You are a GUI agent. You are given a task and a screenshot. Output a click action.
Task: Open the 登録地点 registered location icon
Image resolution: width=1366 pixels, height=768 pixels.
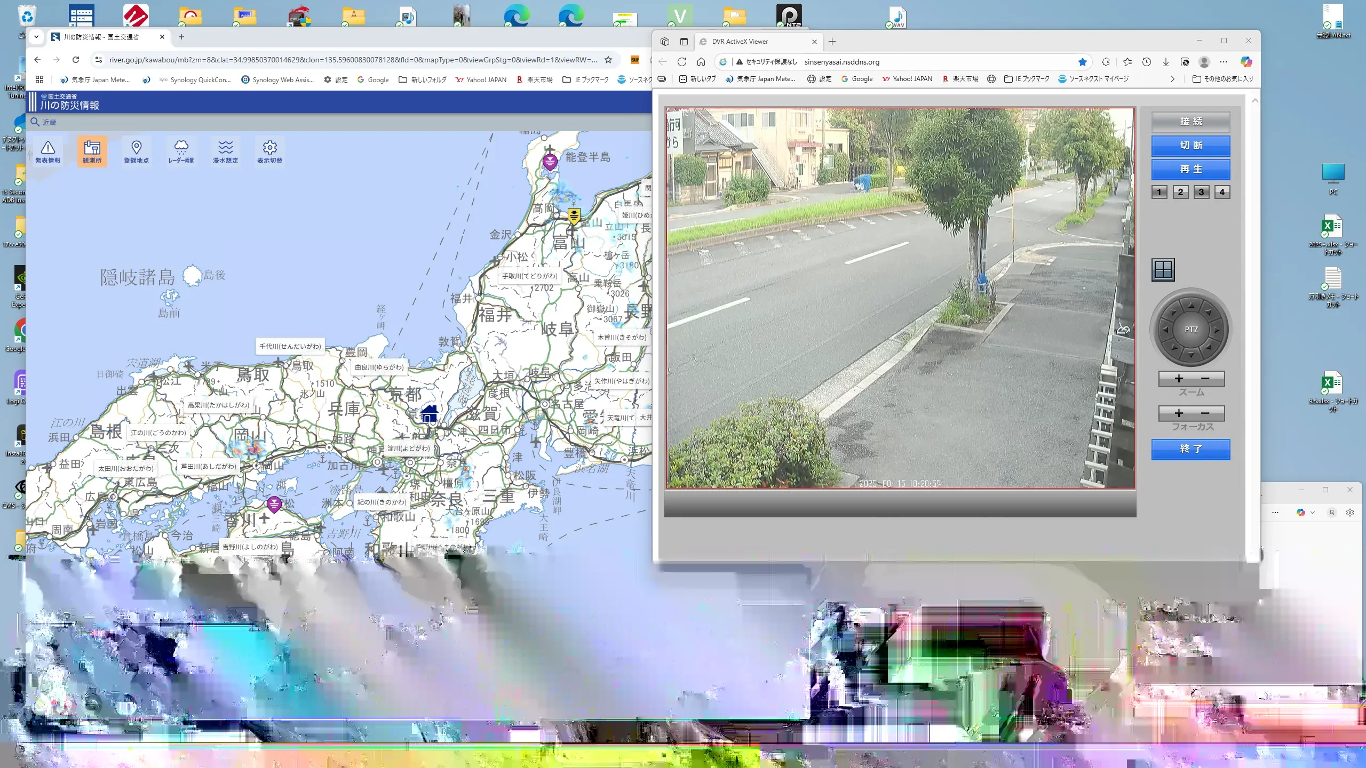(x=136, y=151)
